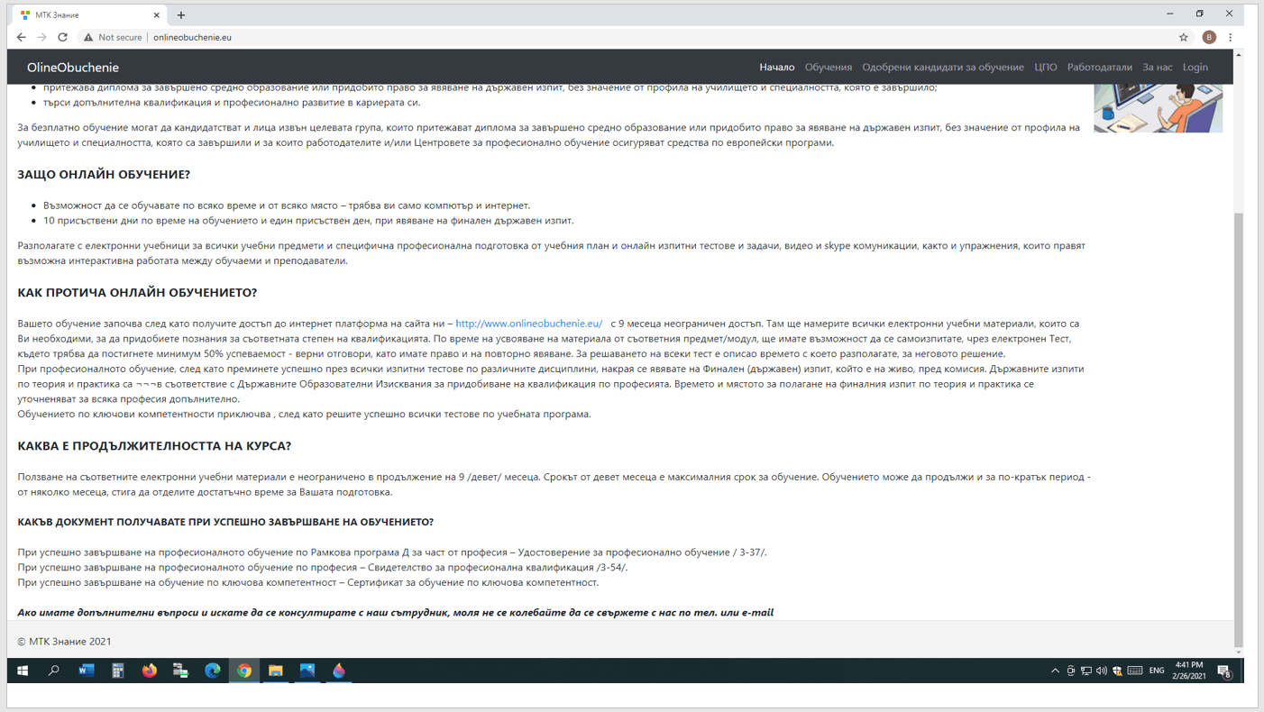Click the footer text © МТК Знание 2021
1264x712 pixels.
point(64,642)
